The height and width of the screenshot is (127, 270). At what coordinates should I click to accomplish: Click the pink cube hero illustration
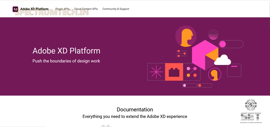point(205,55)
